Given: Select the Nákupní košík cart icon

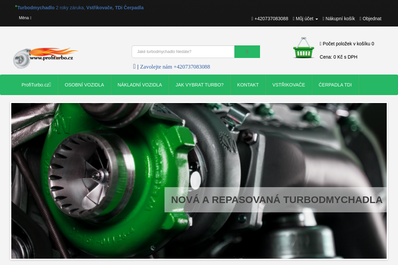Looking at the screenshot, I should (323, 19).
